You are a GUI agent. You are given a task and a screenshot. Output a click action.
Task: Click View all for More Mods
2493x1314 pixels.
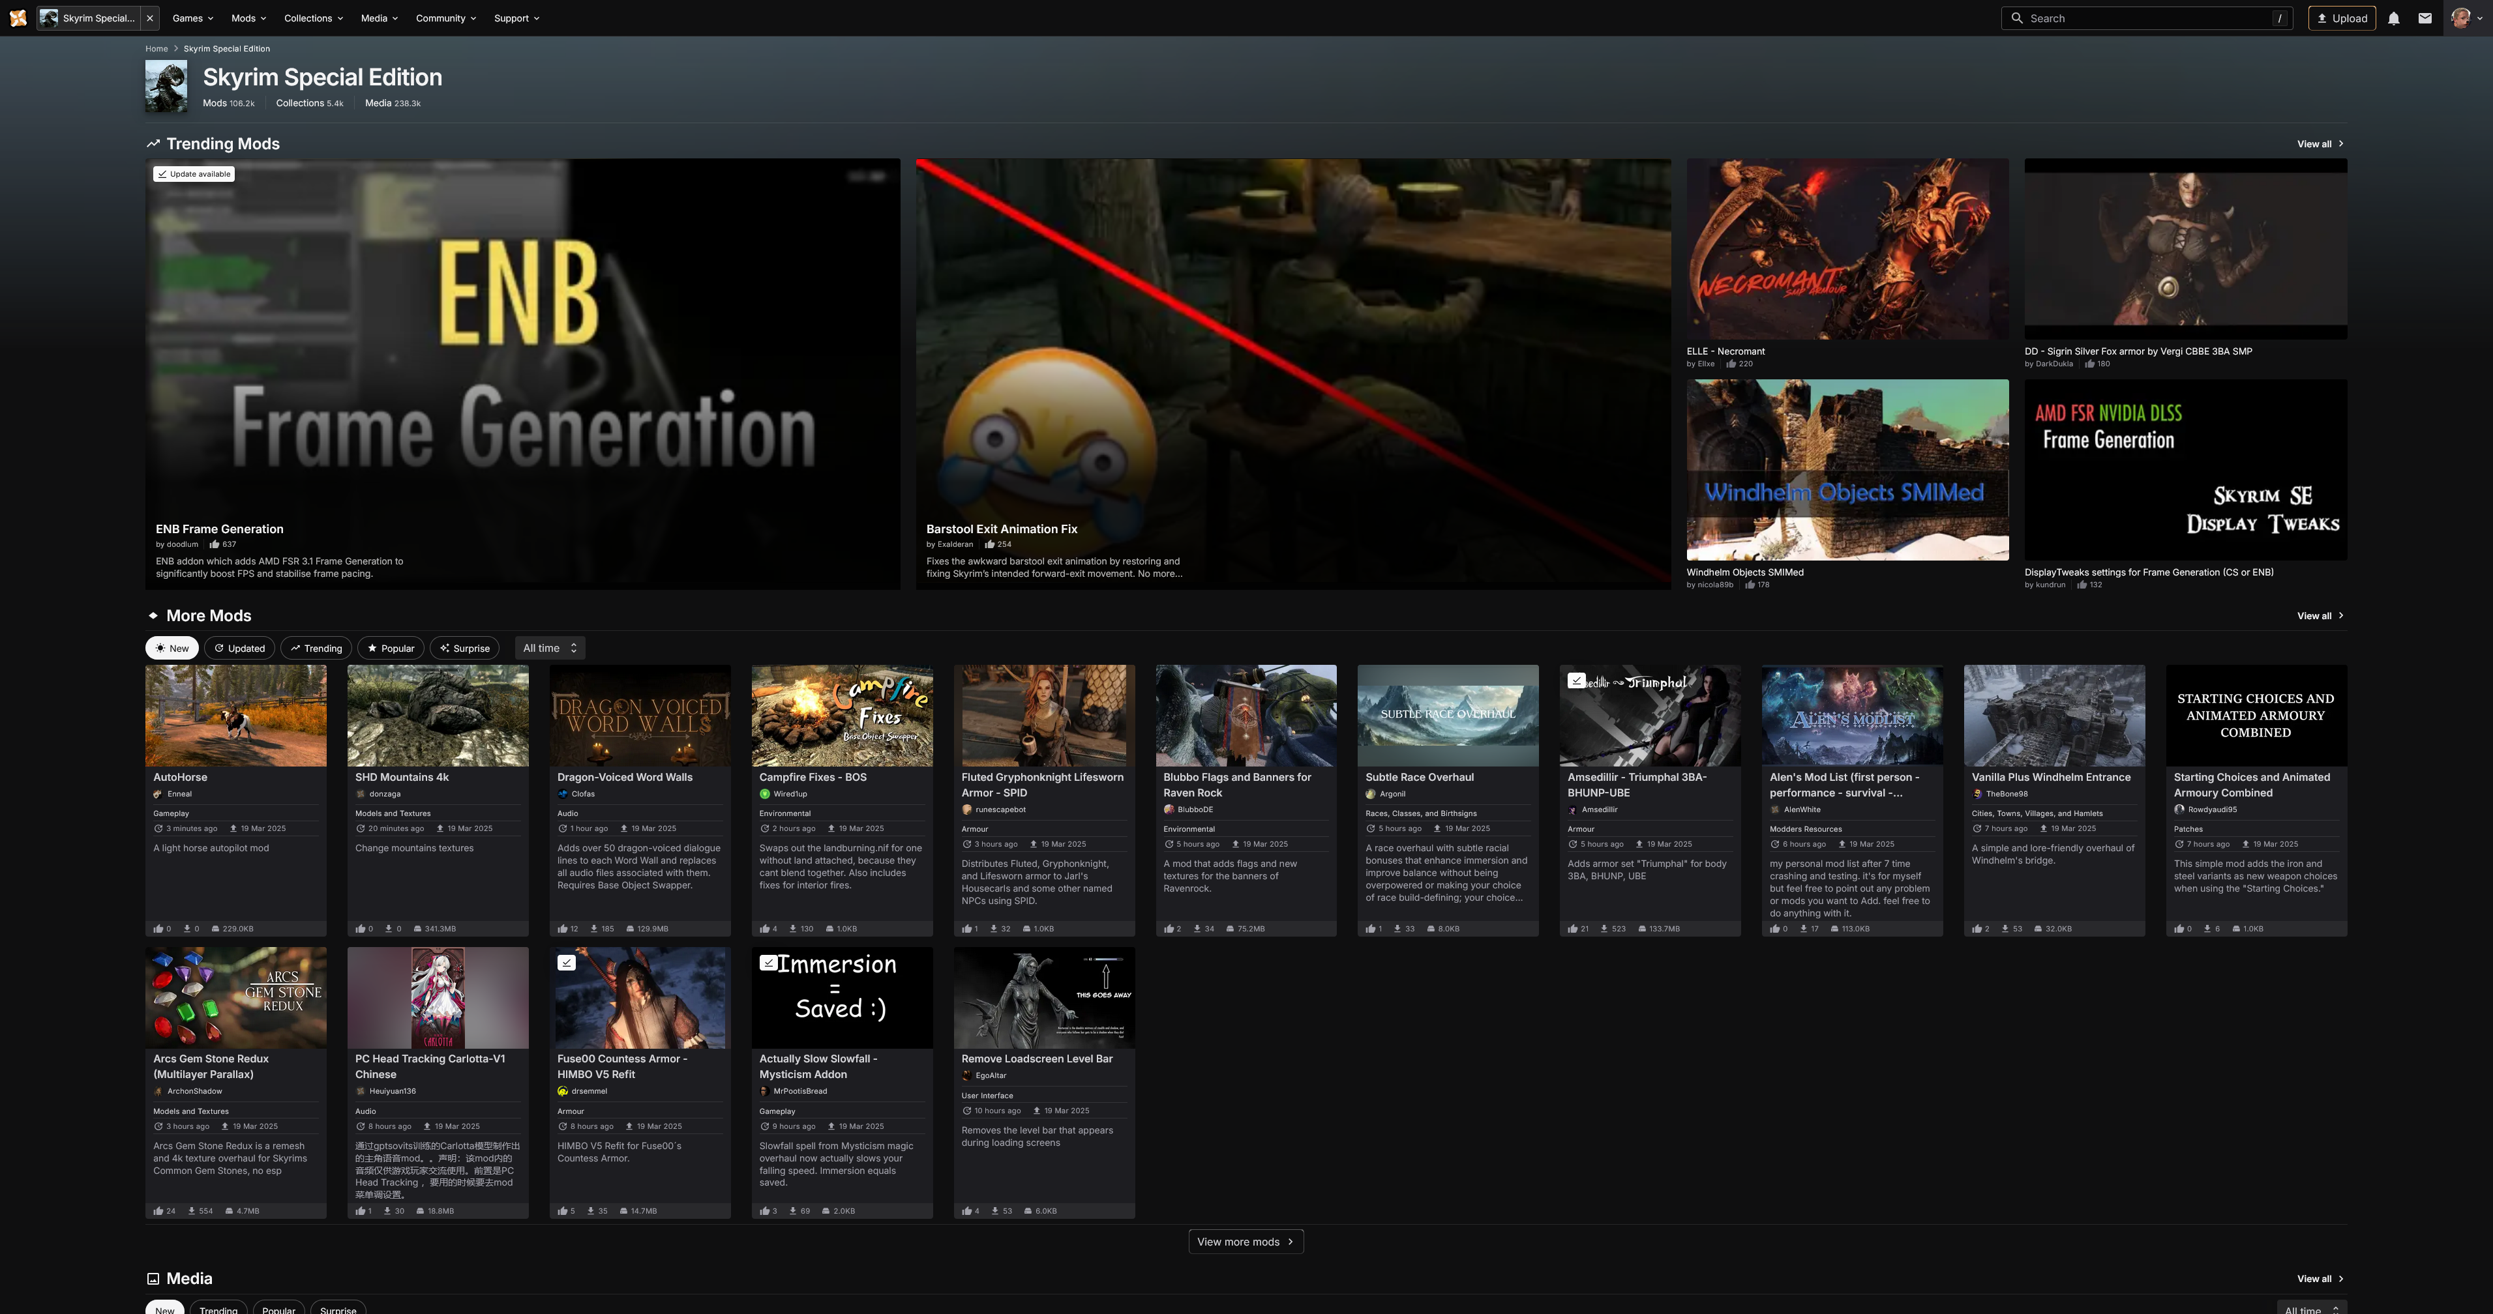click(x=2321, y=617)
